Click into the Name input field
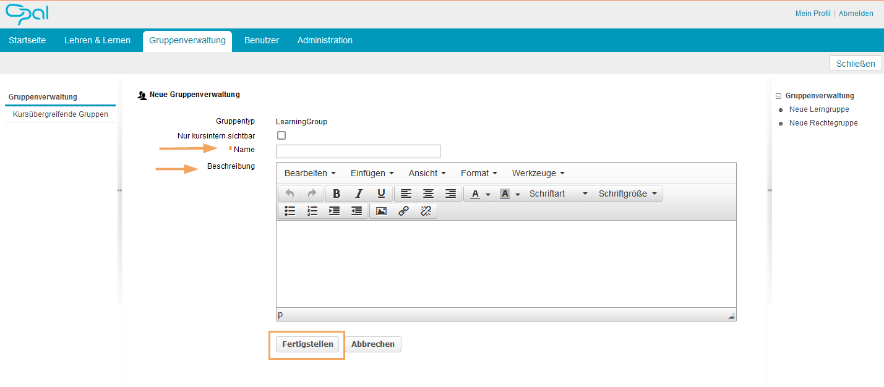This screenshot has width=884, height=387. [x=358, y=151]
